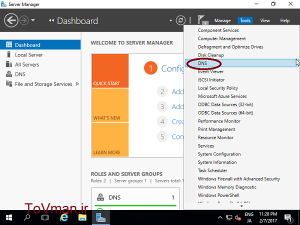Screen dimensions: 300x225
Task: Click the WHAT'S NEW tile
Action: click(x=110, y=105)
